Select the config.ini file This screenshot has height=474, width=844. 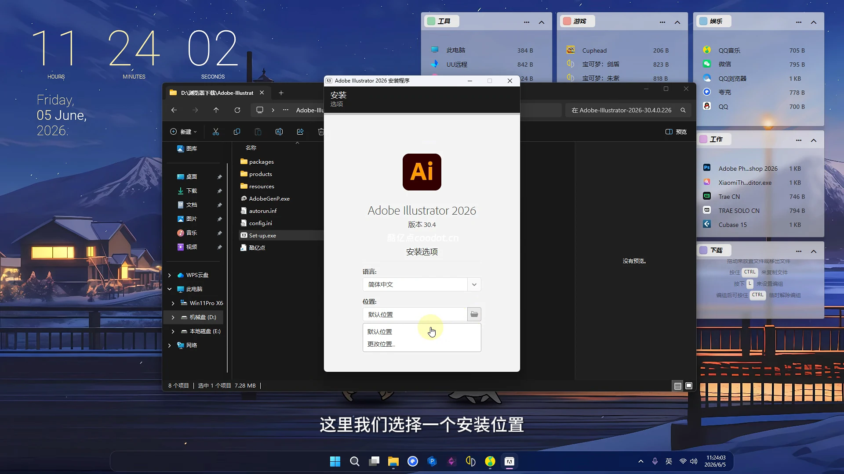click(256, 223)
